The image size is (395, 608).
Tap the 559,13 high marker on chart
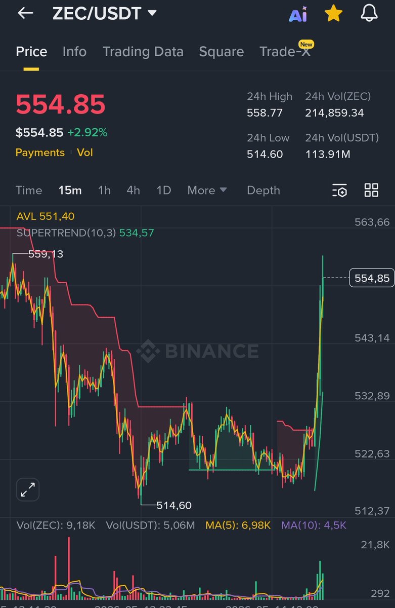click(46, 254)
